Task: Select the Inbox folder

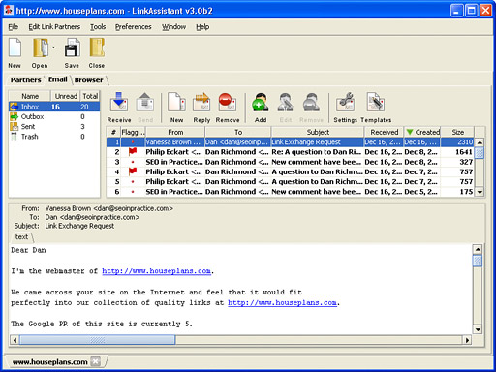Action: 54,107
